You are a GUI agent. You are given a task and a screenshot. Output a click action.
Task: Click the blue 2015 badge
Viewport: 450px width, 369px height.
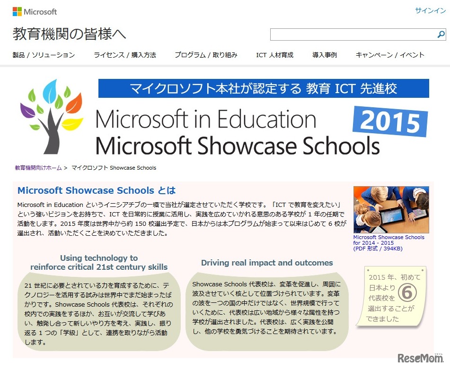click(390, 121)
